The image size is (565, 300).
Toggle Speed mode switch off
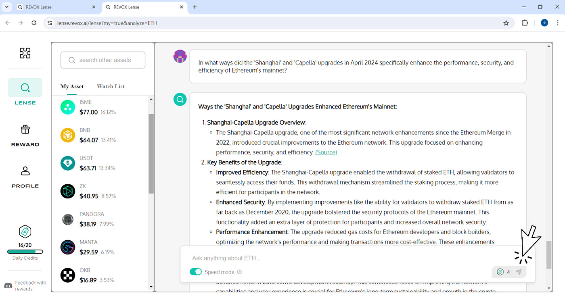[196, 272]
